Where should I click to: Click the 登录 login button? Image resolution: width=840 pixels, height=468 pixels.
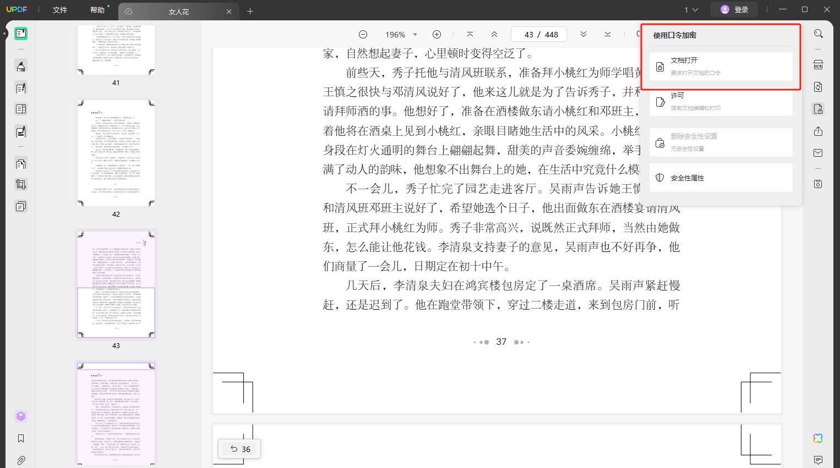(x=734, y=9)
